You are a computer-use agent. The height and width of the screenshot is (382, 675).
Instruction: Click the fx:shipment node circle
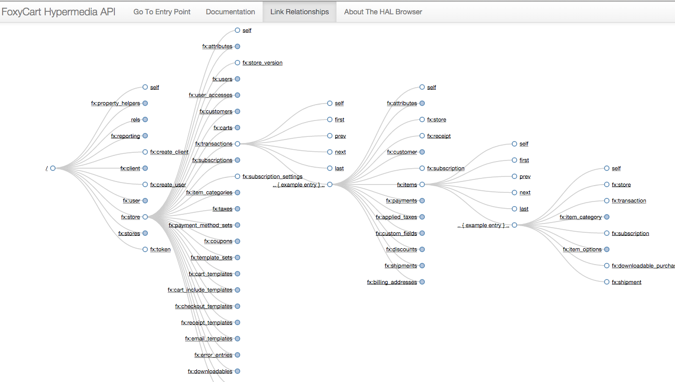[x=607, y=282]
